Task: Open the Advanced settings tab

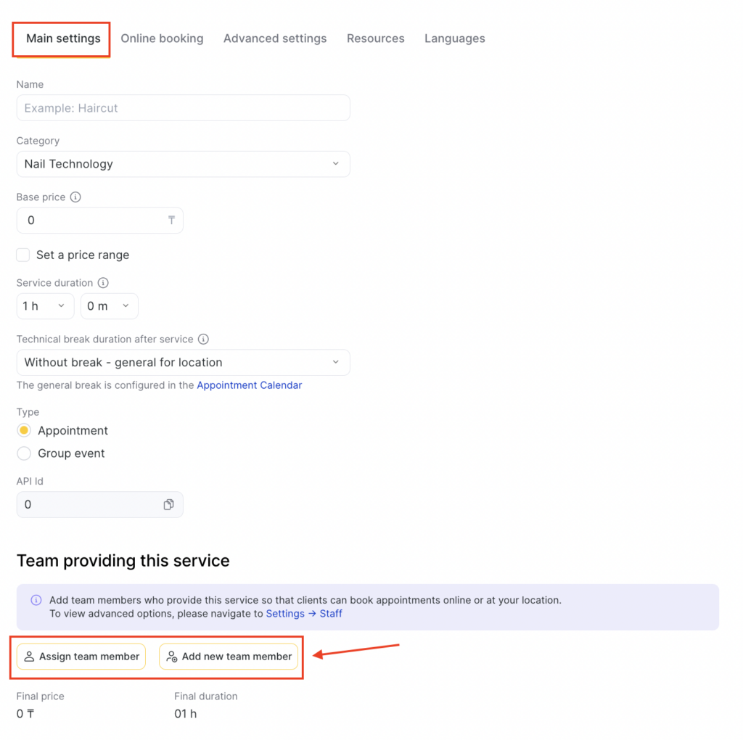Action: (x=275, y=38)
